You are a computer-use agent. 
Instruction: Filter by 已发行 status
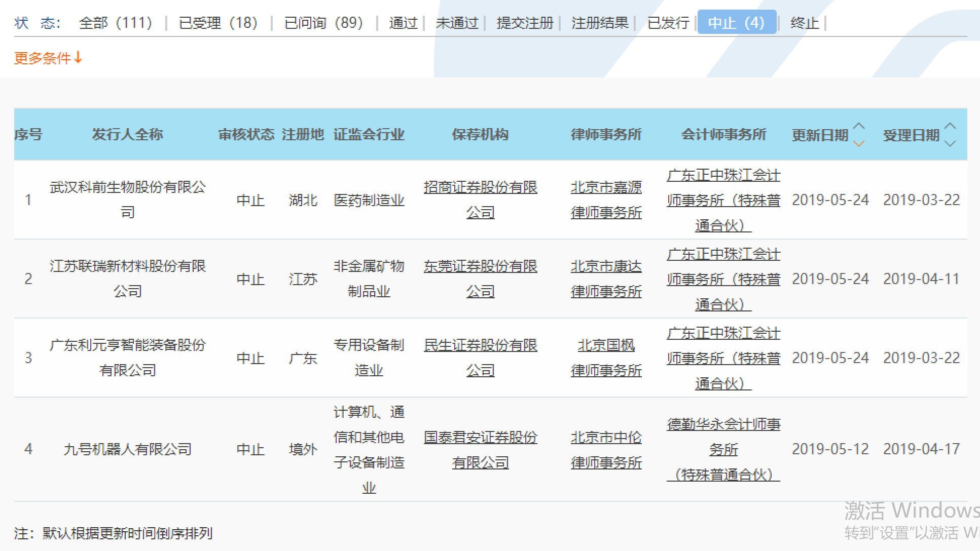(668, 23)
